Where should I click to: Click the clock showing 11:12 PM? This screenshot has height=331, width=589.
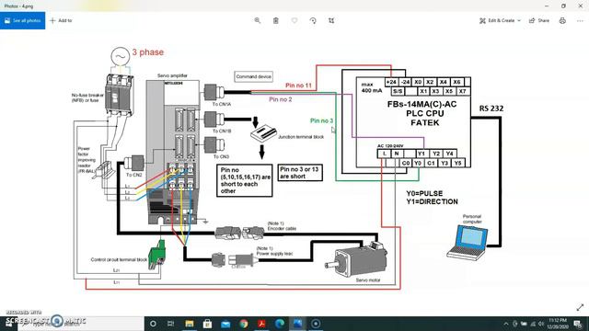coord(558,324)
